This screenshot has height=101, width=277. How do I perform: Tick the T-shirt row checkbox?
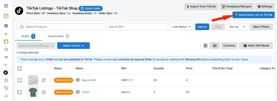click(x=19, y=92)
